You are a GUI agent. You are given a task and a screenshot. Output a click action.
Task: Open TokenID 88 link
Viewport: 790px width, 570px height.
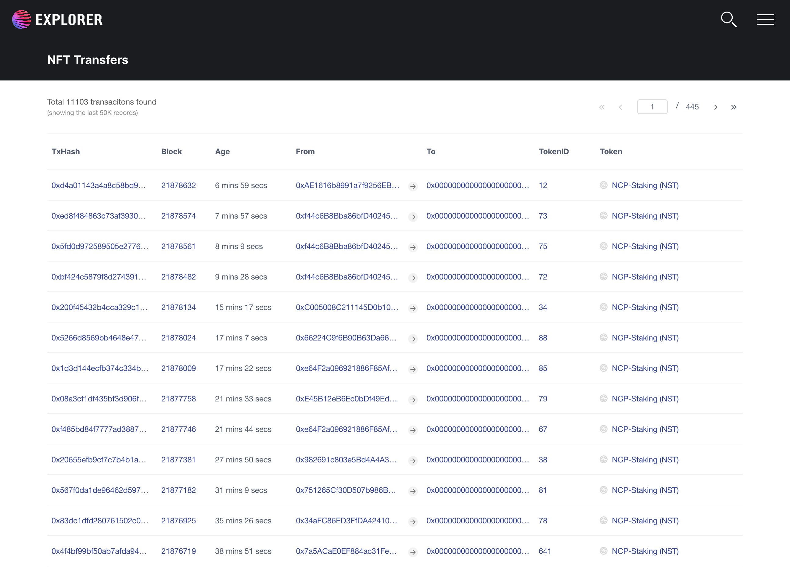coord(543,338)
